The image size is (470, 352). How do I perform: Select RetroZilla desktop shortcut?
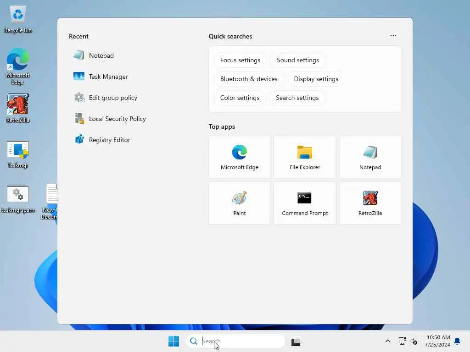point(18,108)
